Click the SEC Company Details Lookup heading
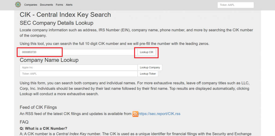The height and width of the screenshot is (136, 275). point(56,23)
